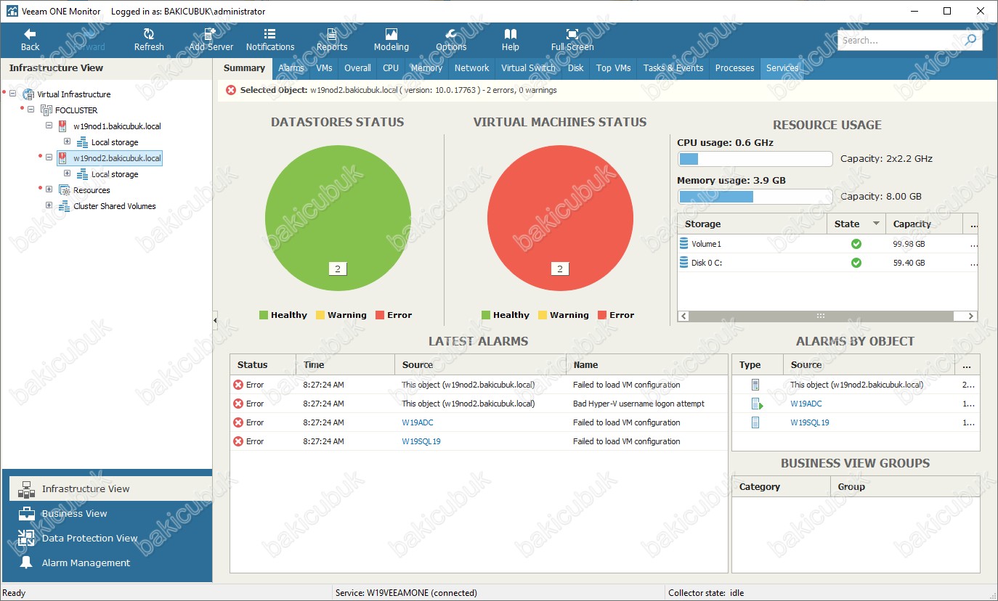Click Local storage icon under w19nod2
Screen dimensions: 998x601
(x=82, y=174)
